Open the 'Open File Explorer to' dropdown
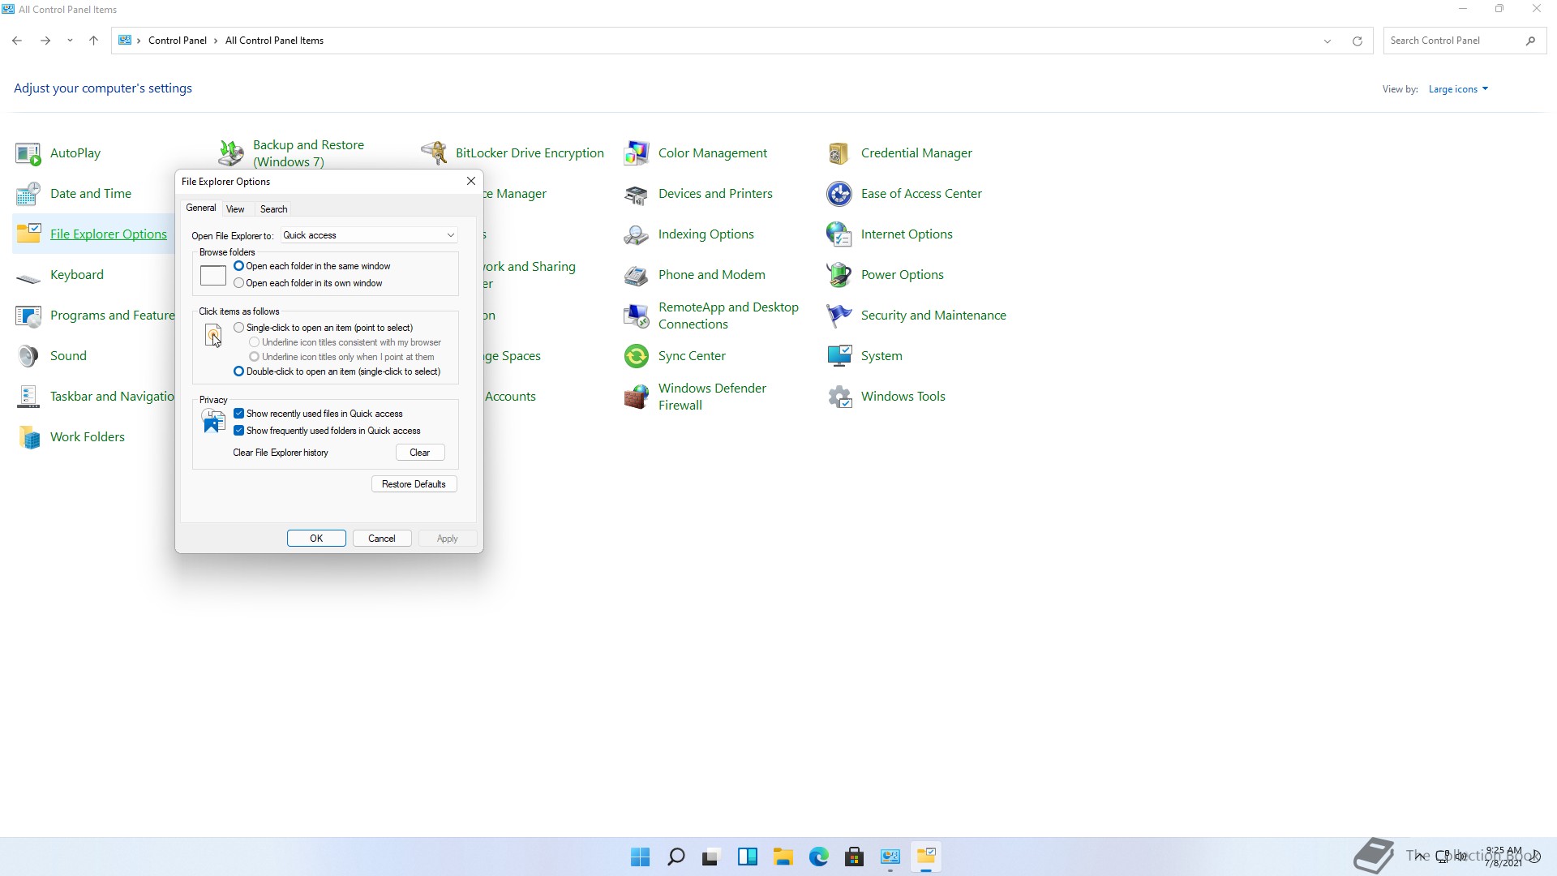The height and width of the screenshot is (876, 1557). (x=369, y=235)
